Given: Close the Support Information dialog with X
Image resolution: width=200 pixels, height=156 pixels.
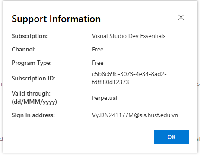Looking at the screenshot, I should [x=181, y=17].
